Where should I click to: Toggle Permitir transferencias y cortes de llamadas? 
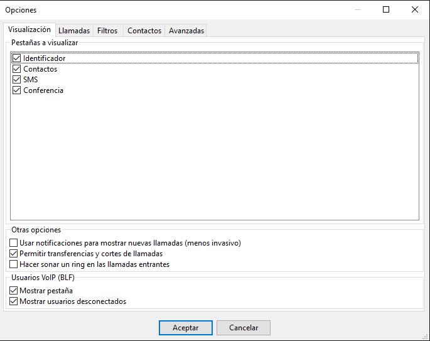(x=14, y=254)
